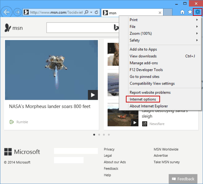Open the Privacy footer link
This screenshot has width=203, height=184.
[109, 149]
